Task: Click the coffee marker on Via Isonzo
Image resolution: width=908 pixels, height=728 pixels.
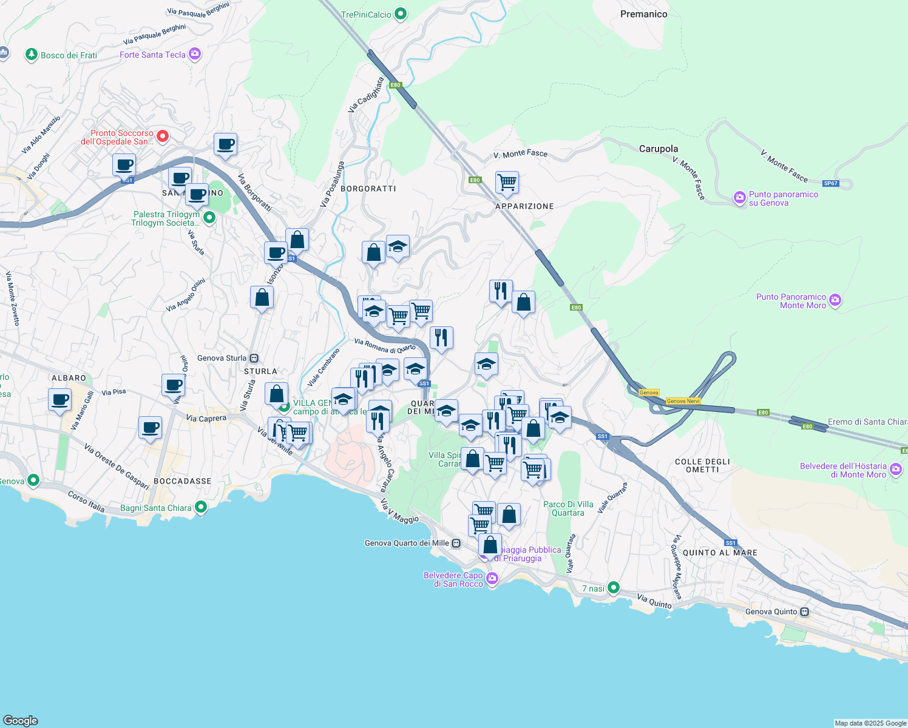Action: (x=276, y=253)
